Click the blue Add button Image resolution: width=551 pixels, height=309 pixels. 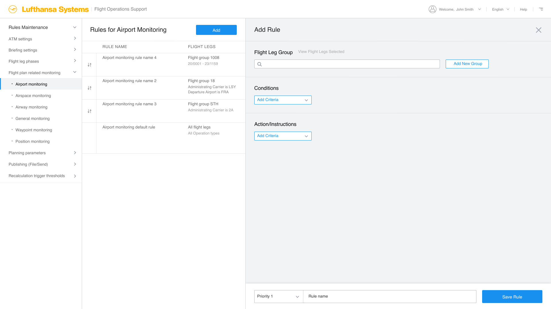(x=216, y=30)
